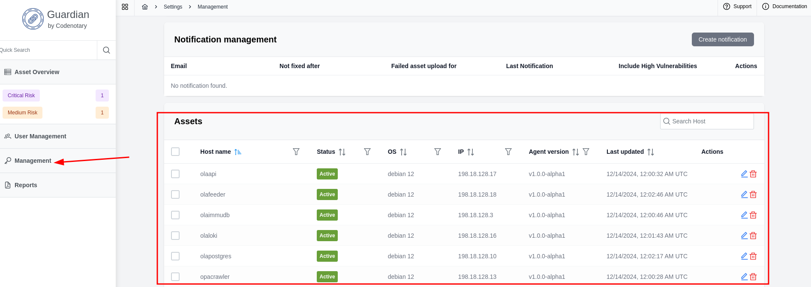This screenshot has height=287, width=811.
Task: Sort assets by IP column
Action: pyautogui.click(x=471, y=152)
